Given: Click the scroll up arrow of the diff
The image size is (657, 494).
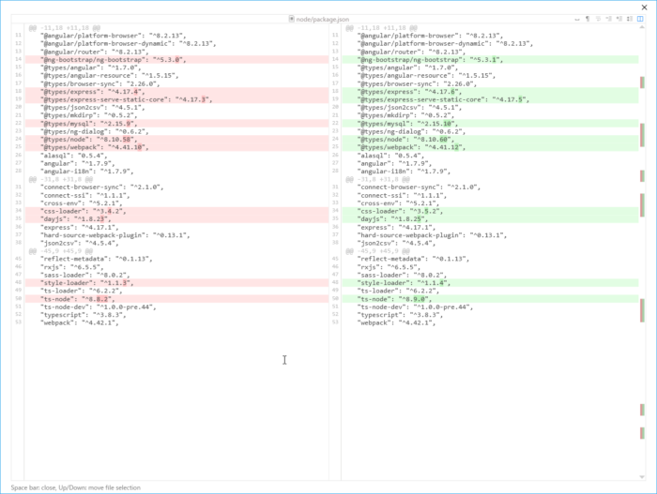Looking at the screenshot, I should (641, 27).
